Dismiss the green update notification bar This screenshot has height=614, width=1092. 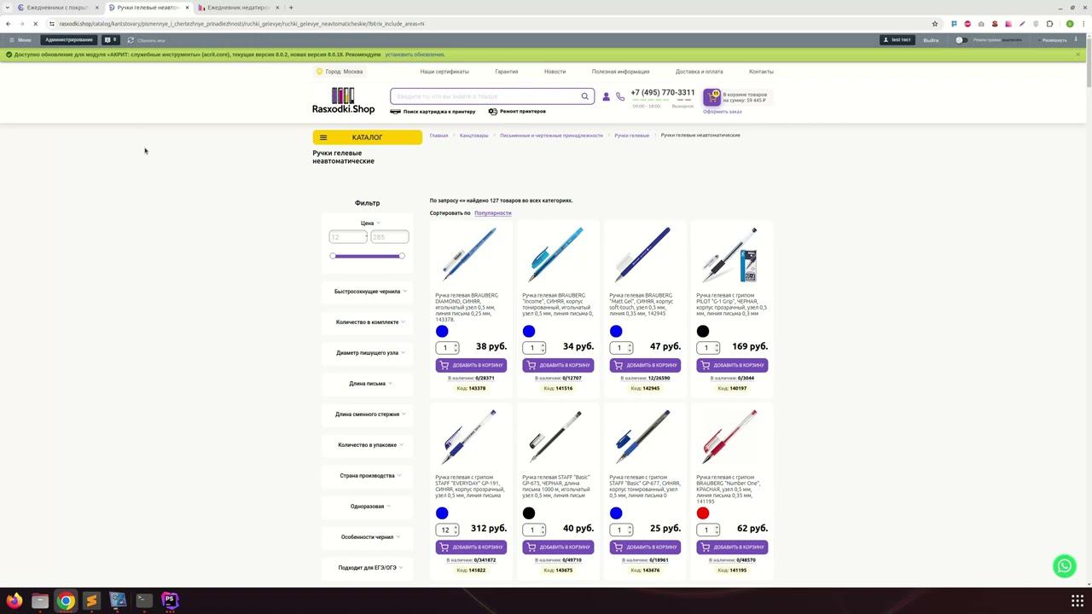click(1077, 55)
